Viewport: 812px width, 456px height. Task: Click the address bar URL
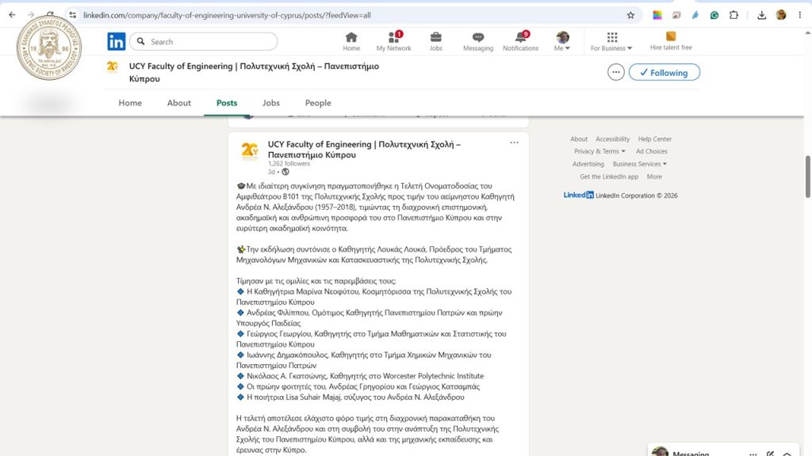click(x=227, y=15)
